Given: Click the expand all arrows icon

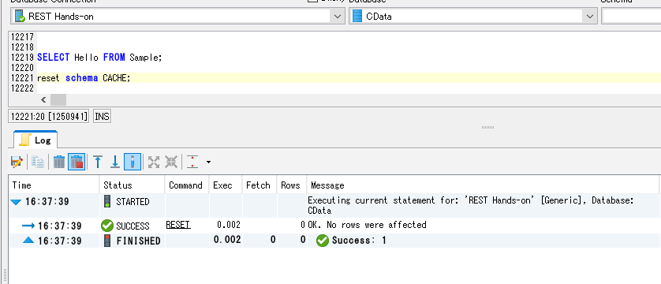Looking at the screenshot, I should [x=154, y=162].
